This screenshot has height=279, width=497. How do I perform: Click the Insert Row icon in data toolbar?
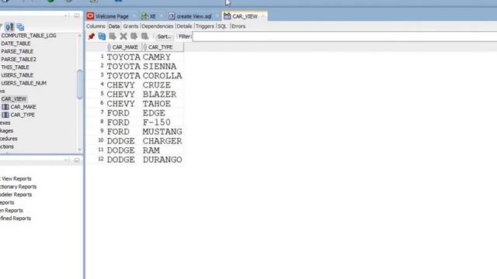tap(113, 36)
